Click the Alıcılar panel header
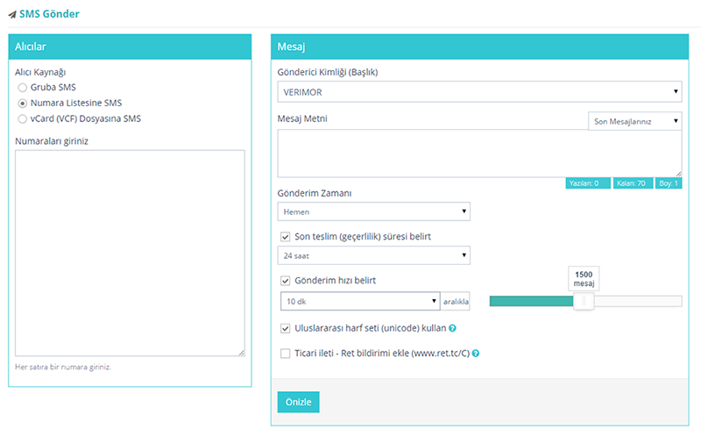 pyautogui.click(x=130, y=46)
